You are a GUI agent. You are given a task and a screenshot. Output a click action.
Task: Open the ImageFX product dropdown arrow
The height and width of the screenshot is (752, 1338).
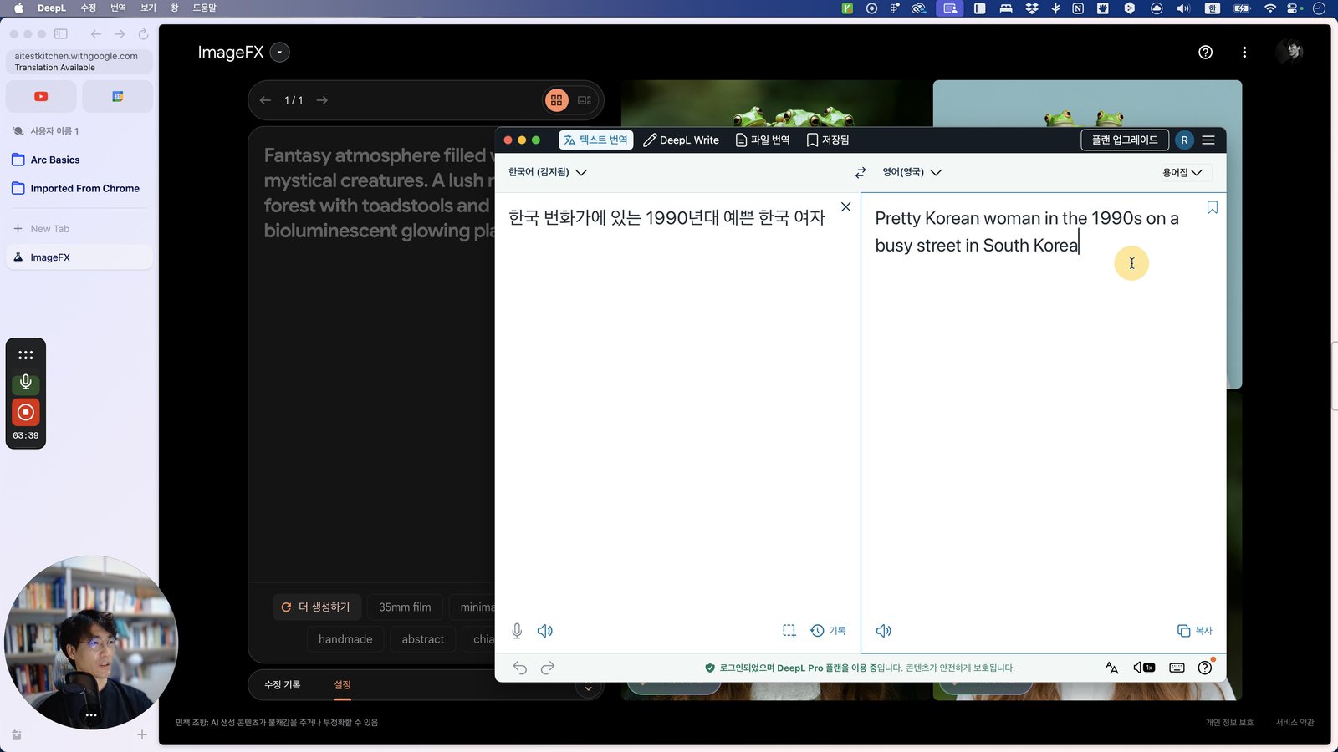(x=280, y=53)
